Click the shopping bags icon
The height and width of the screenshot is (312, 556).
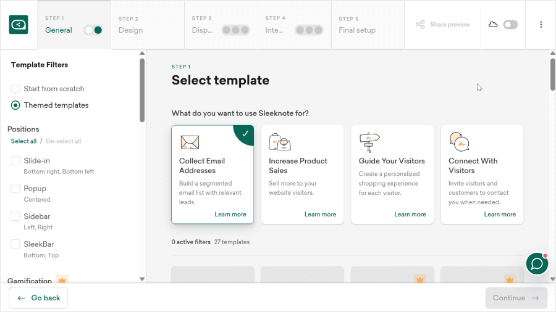pyautogui.click(x=279, y=142)
